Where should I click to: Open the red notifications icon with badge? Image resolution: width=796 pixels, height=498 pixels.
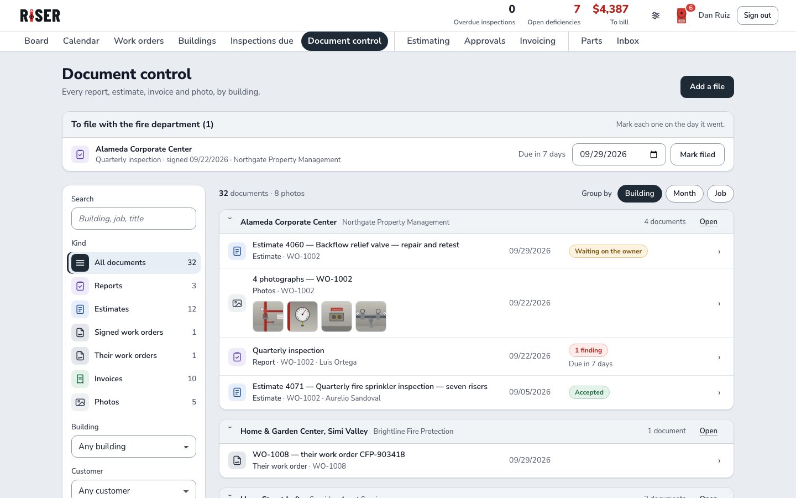pyautogui.click(x=682, y=15)
